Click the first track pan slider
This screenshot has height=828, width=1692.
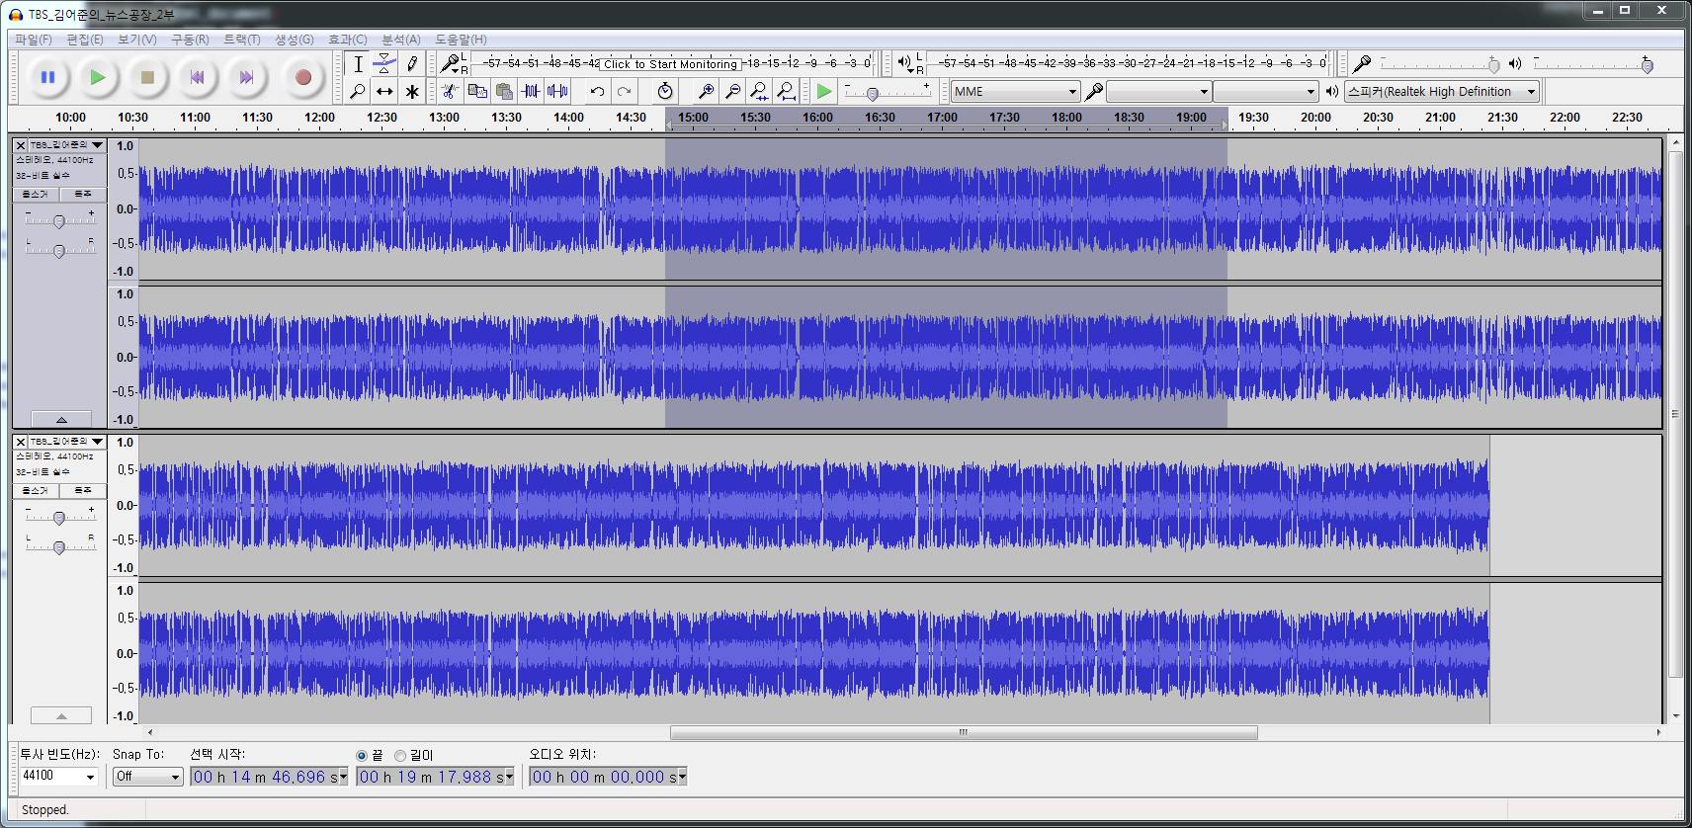(x=59, y=251)
